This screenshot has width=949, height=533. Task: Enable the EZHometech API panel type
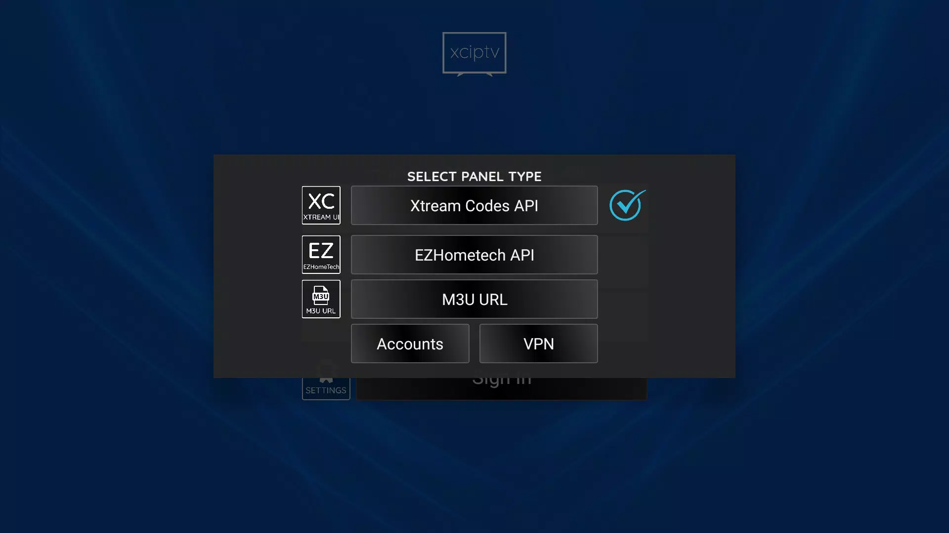point(474,255)
